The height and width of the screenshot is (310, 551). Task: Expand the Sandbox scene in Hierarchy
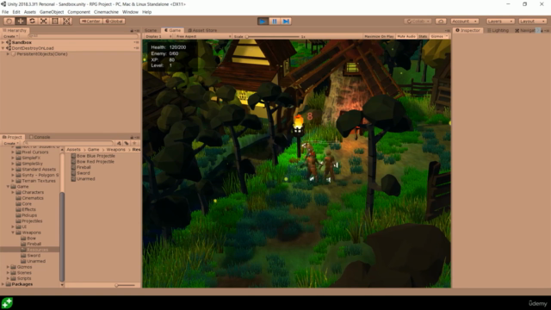point(3,42)
